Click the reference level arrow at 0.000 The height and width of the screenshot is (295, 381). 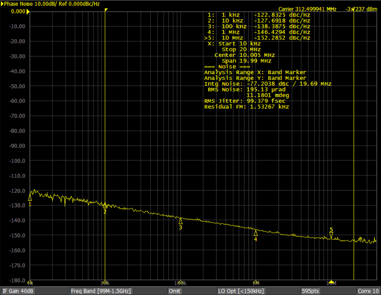click(28, 12)
